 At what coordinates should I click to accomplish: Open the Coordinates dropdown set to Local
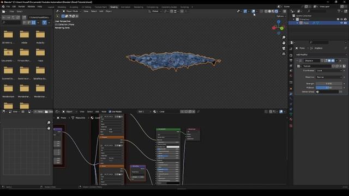click(329, 71)
